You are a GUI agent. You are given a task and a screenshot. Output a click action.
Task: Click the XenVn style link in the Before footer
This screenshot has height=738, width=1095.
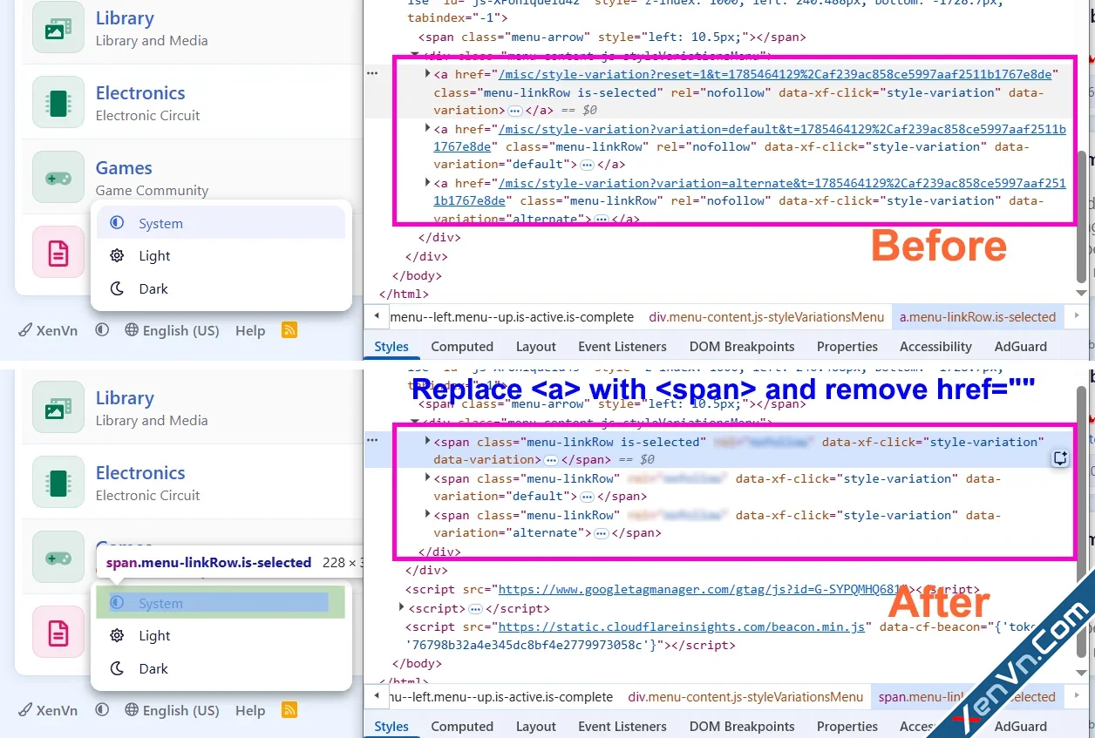(49, 330)
